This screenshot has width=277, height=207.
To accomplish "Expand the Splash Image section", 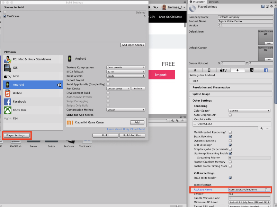I will pos(231,94).
